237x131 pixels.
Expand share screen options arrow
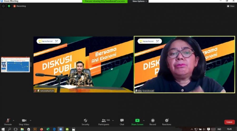(x=144, y=121)
